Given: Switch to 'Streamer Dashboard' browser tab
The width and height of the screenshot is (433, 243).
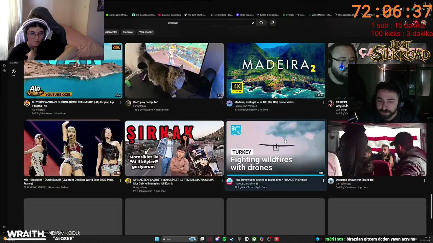Looking at the screenshot, I should pyautogui.click(x=170, y=15).
